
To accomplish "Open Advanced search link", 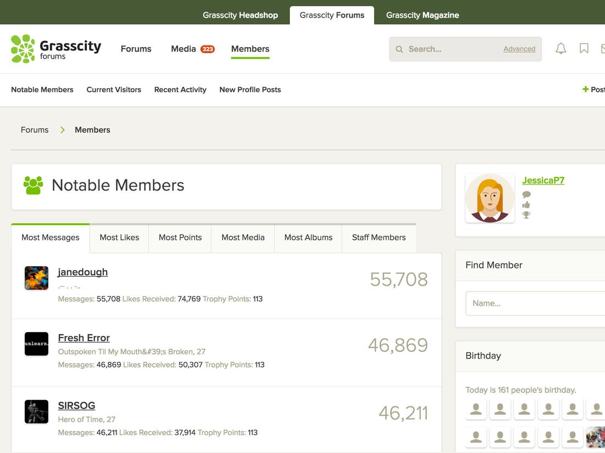I will pyautogui.click(x=519, y=49).
